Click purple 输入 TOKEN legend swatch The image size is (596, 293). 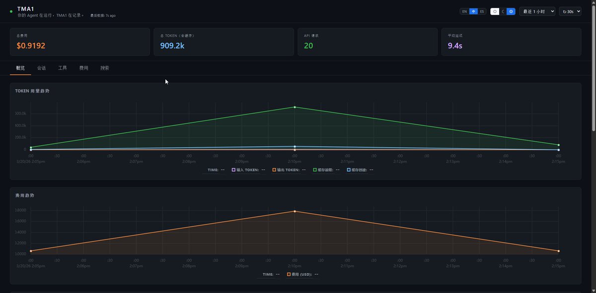point(233,170)
